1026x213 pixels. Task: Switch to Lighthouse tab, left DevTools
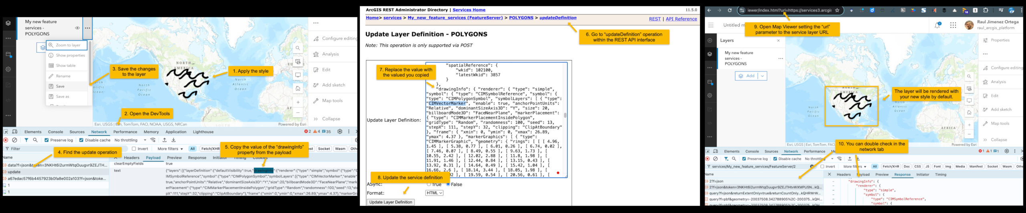(203, 132)
